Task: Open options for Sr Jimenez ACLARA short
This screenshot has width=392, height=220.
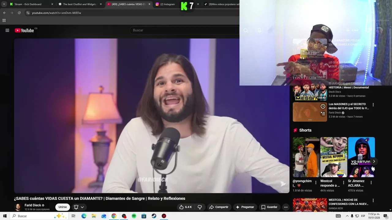Action: click(x=371, y=183)
